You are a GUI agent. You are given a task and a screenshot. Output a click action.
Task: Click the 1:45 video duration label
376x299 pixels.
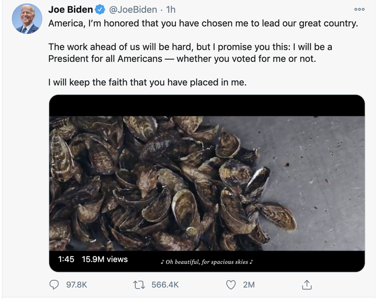[x=66, y=259]
